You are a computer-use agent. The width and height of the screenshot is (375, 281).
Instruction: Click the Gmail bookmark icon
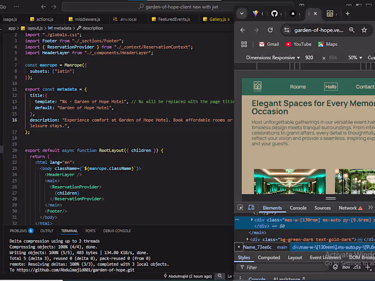[262, 44]
